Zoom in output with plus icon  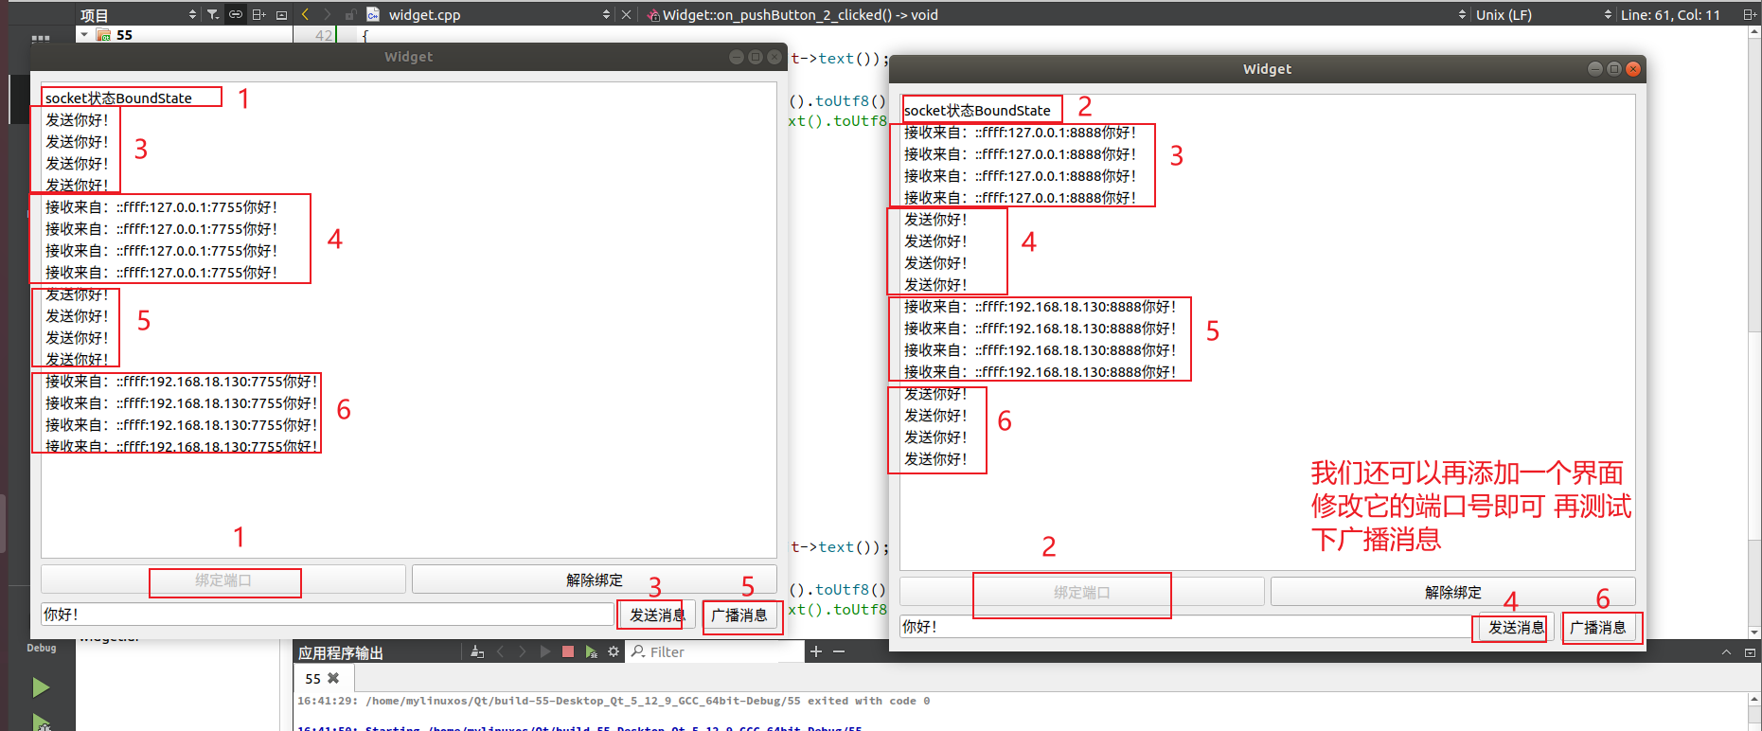816,651
